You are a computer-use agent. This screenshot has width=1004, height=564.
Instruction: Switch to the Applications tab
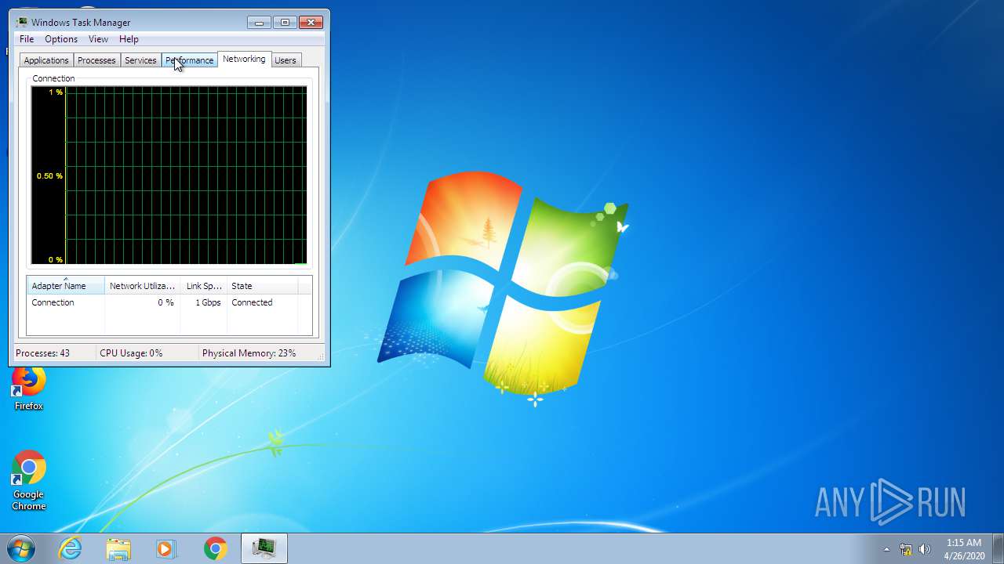click(46, 60)
